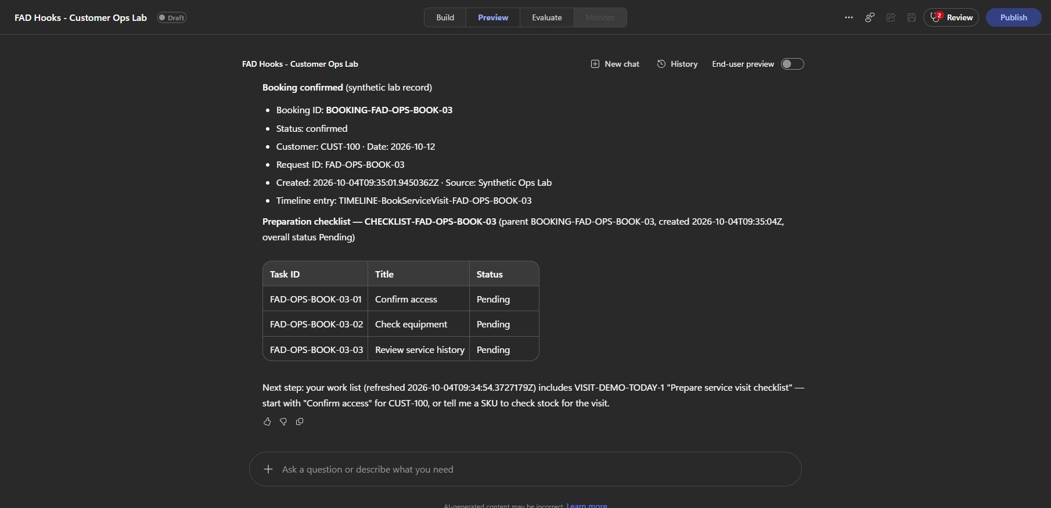Screen dimensions: 1051x508
Task: Click table cell FAD-OPS-BOOK-03-01
Action: click(315, 299)
